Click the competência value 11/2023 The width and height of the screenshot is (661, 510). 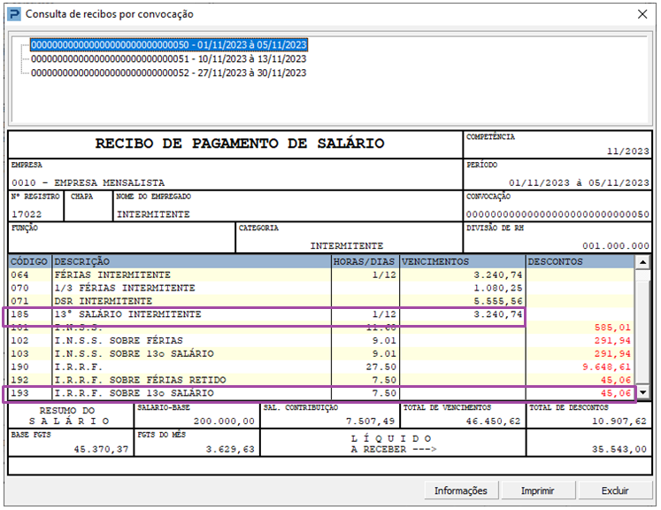[628, 151]
